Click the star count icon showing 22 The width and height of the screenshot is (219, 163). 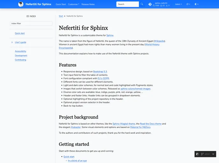click(x=161, y=6)
